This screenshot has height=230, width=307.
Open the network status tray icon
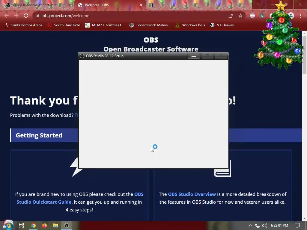coord(258,226)
